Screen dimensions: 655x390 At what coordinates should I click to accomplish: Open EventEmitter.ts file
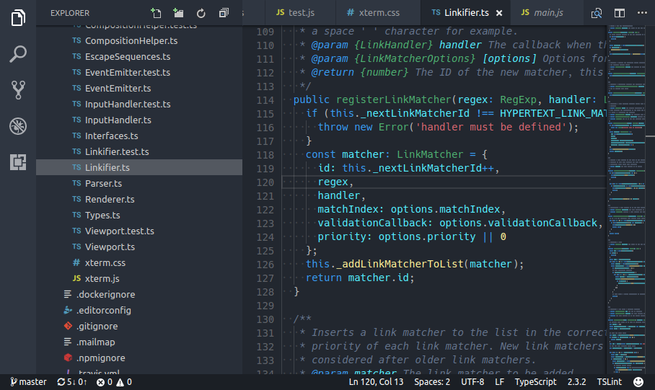tap(139, 88)
